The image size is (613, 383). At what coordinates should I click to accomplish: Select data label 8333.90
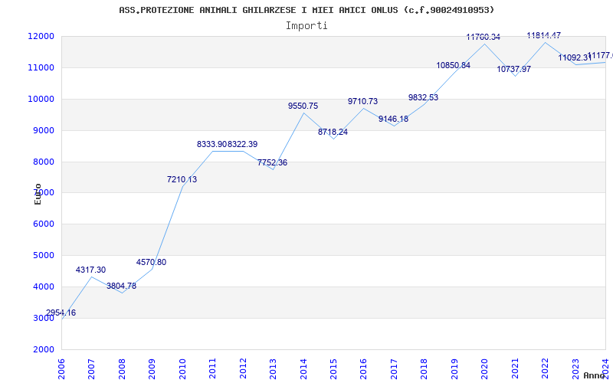coord(212,144)
